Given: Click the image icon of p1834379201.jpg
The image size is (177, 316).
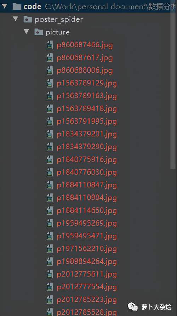Looking at the screenshot, I should (x=50, y=134).
